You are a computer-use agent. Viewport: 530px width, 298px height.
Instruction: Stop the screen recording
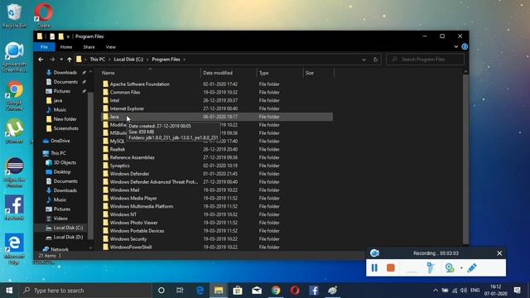(x=391, y=268)
